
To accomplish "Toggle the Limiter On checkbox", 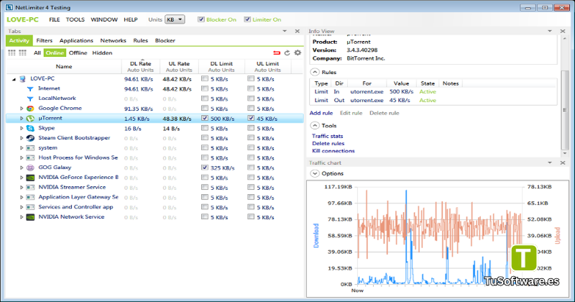I will click(247, 19).
